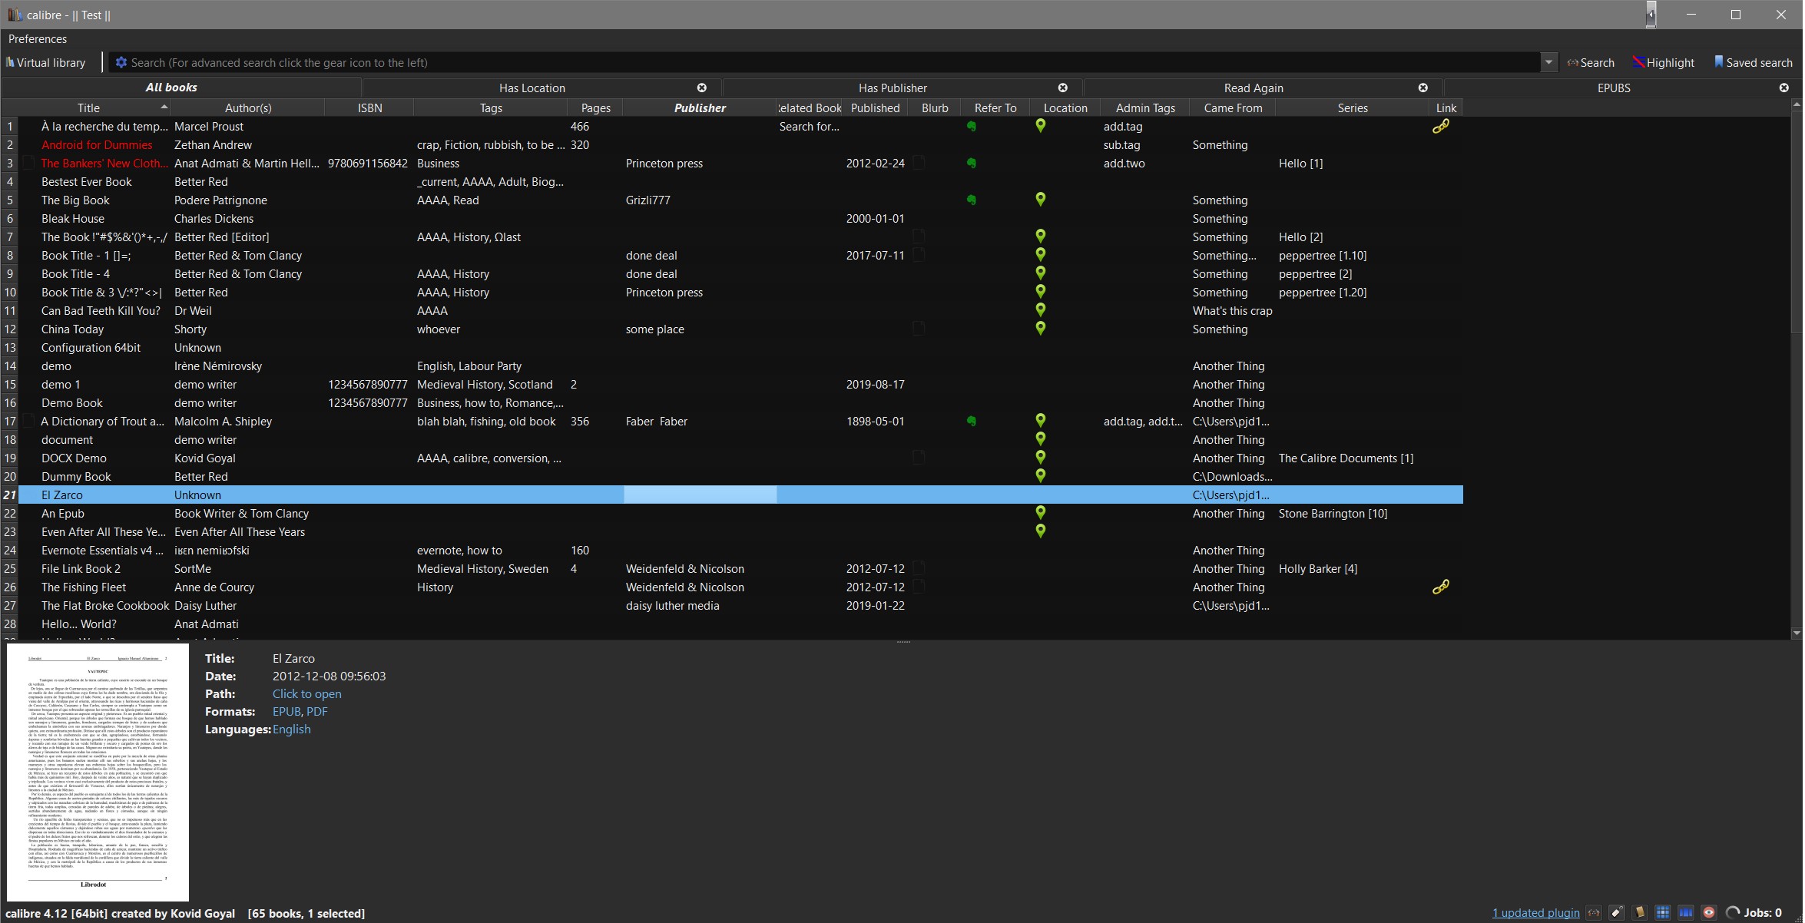Open the EPUB format link
Viewport: 1805px width, 923px height.
286,712
